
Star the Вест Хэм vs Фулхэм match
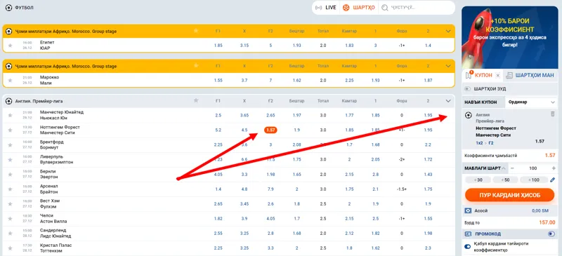(x=10, y=203)
